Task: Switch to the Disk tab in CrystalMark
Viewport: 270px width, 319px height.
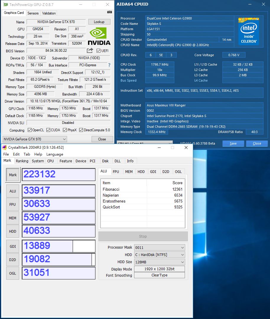Action: pos(105,161)
